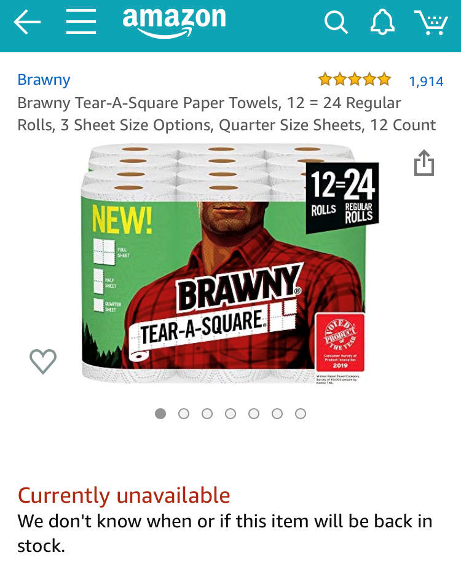Jump to fifth product image dot
461x563 pixels.
pyautogui.click(x=254, y=414)
